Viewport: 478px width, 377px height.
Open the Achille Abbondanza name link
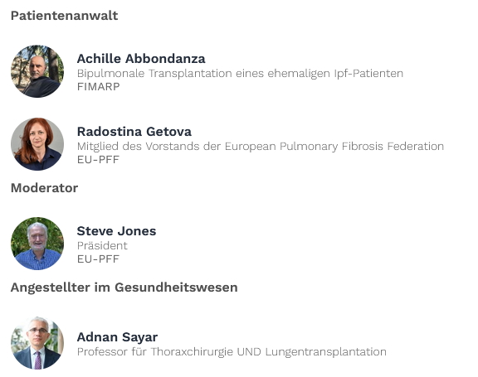pyautogui.click(x=141, y=59)
